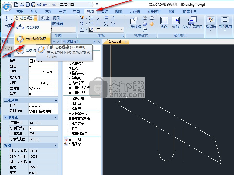Open the visual style manager icon below blue sphere
The image size is (234, 175).
click(144, 30)
